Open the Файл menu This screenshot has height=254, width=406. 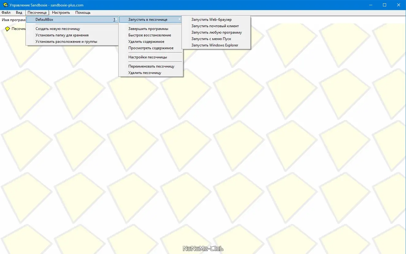[x=6, y=13]
